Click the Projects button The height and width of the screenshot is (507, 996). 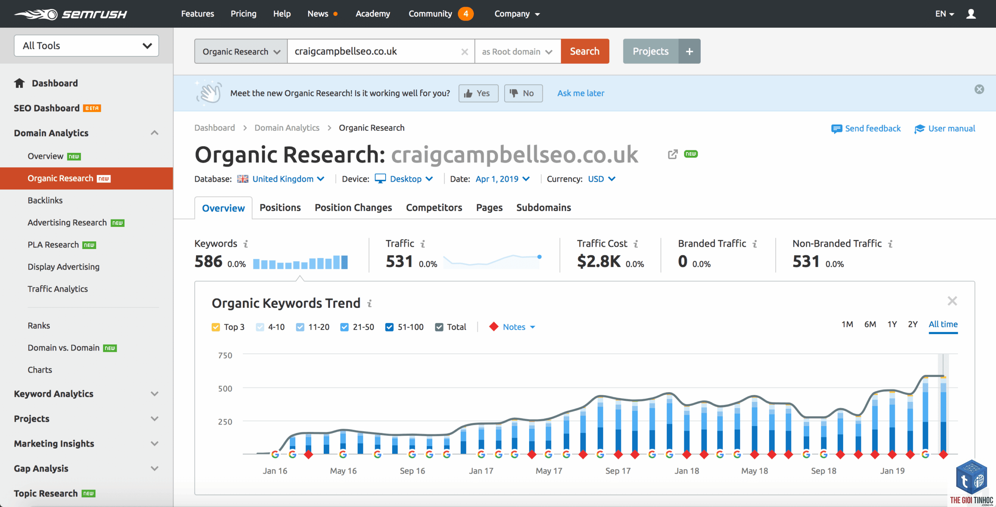[x=651, y=51]
